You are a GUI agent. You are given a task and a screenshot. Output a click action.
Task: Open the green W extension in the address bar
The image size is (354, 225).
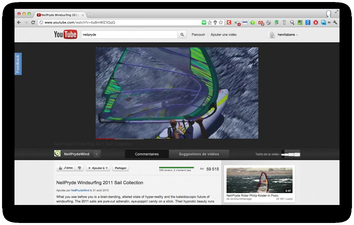pyautogui.click(x=204, y=23)
